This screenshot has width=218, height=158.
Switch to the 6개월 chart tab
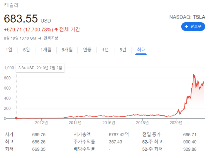pos(67,50)
